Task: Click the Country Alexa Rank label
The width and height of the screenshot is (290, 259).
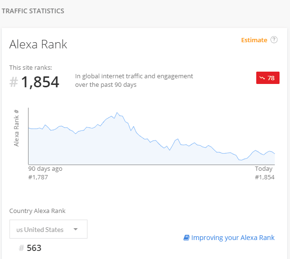Action: (x=38, y=211)
